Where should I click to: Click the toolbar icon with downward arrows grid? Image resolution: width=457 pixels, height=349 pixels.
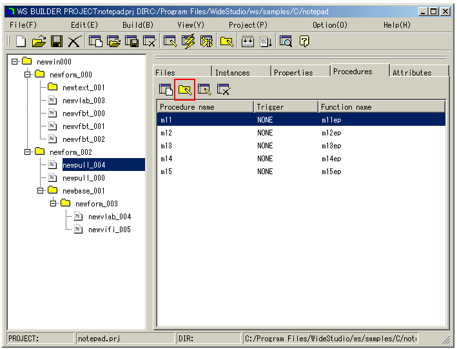(248, 41)
